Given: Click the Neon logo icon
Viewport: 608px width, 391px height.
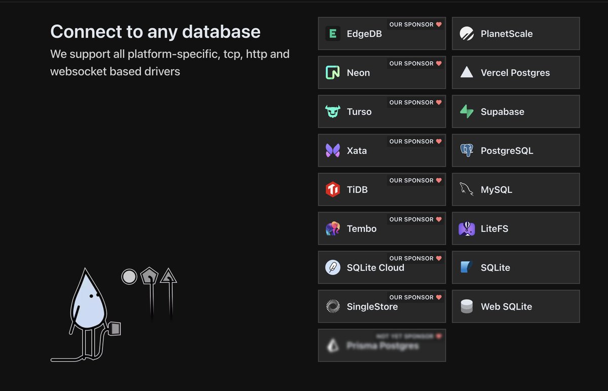Looking at the screenshot, I should tap(333, 73).
